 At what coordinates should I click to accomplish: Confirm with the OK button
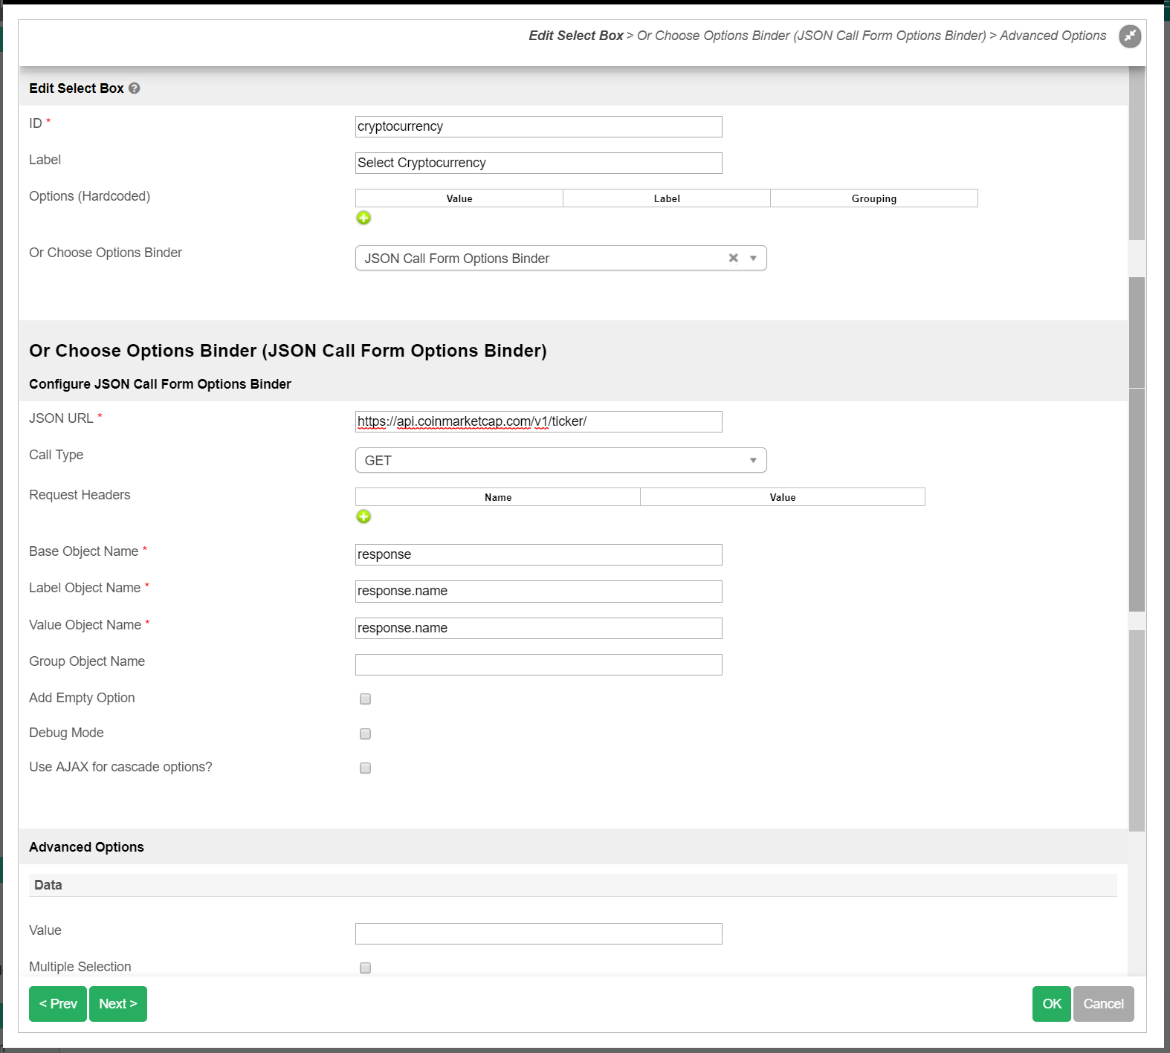(1052, 1004)
